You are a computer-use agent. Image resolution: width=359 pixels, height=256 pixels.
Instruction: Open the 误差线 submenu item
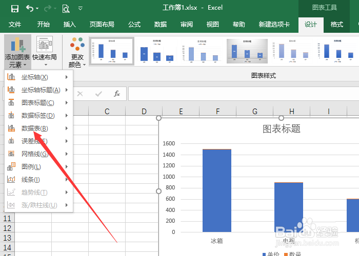coord(38,141)
